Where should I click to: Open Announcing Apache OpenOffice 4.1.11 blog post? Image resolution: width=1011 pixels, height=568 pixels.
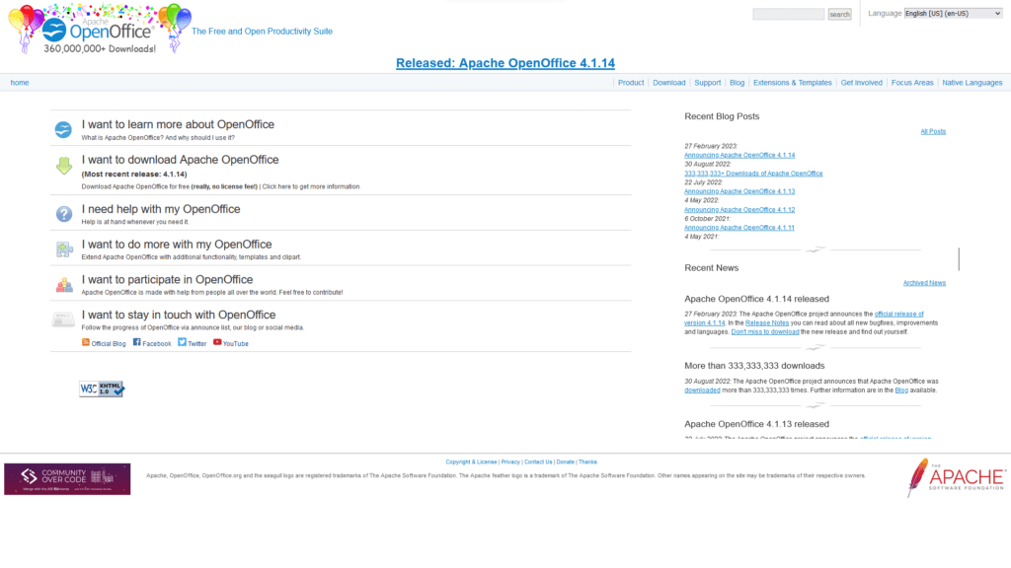(x=739, y=228)
